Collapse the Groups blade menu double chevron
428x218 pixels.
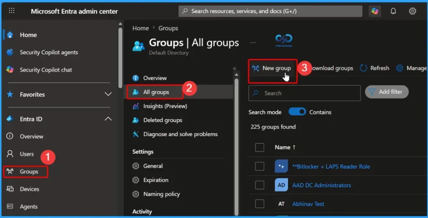(234, 69)
